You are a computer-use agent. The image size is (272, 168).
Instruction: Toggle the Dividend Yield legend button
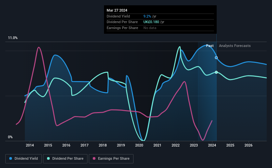click(24, 159)
